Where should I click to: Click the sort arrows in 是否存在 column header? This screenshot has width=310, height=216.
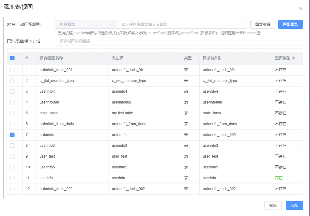293,58
